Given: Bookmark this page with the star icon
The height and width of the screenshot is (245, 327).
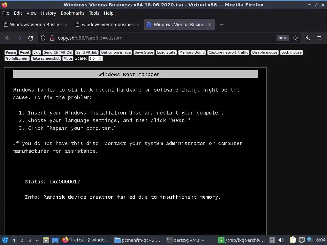Looking at the screenshot, I should 295,38.
